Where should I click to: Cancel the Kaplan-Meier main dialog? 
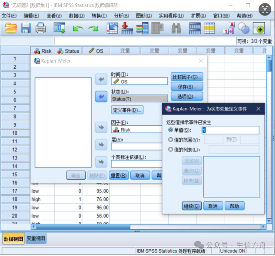(x=140, y=175)
